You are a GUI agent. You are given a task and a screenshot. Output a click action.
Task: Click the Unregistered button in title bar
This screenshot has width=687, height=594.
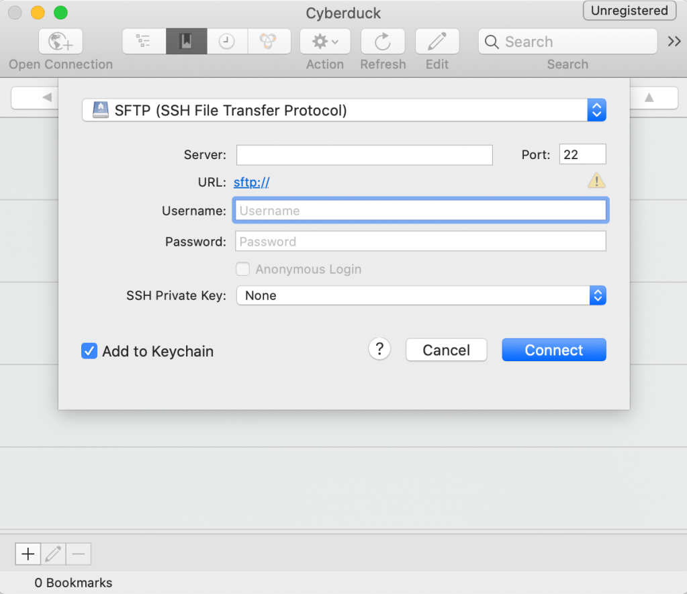click(x=629, y=11)
